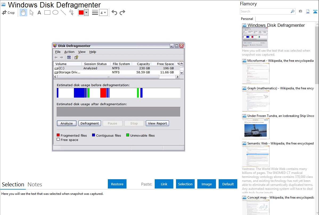
Task: Pick the straight line tool
Action: (63, 12)
